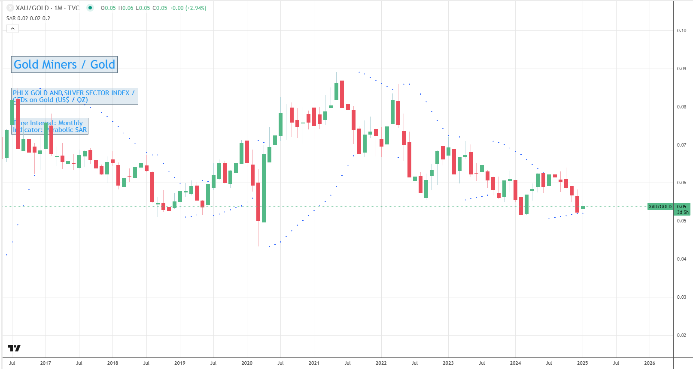
Task: Click the 0.07 price axis label
Action: point(681,145)
